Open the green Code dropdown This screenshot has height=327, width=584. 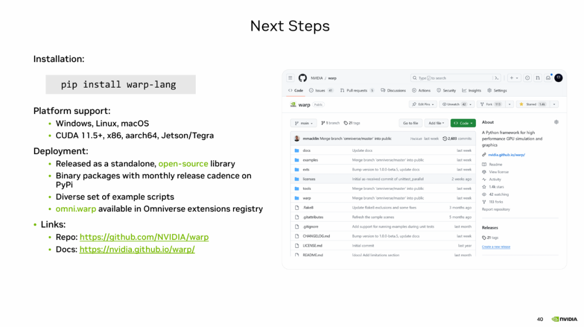(463, 123)
